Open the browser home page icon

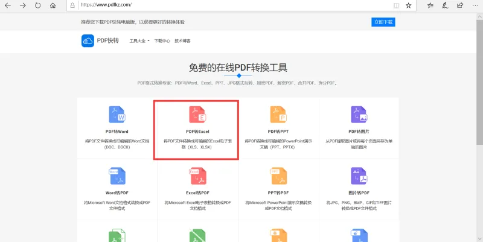coord(53,5)
